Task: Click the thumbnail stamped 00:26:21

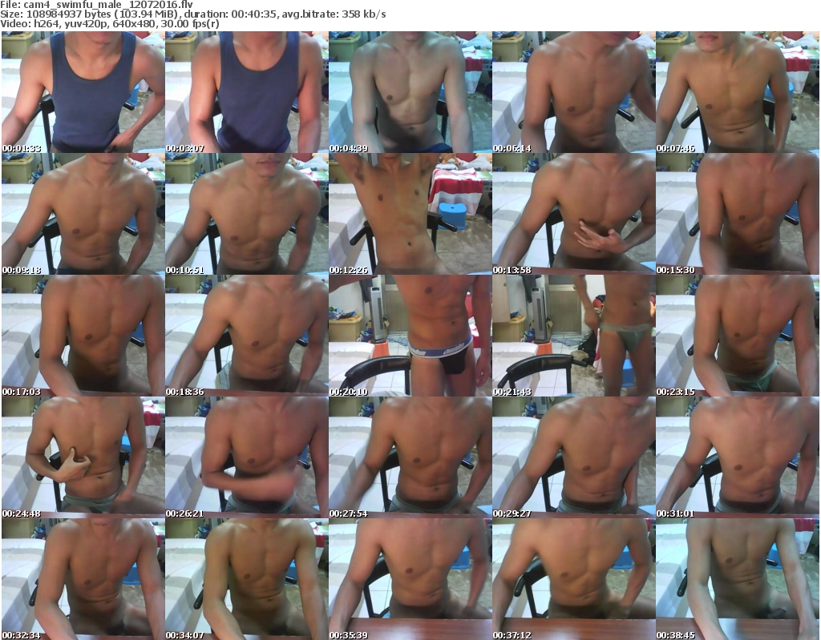Action: pyautogui.click(x=247, y=457)
